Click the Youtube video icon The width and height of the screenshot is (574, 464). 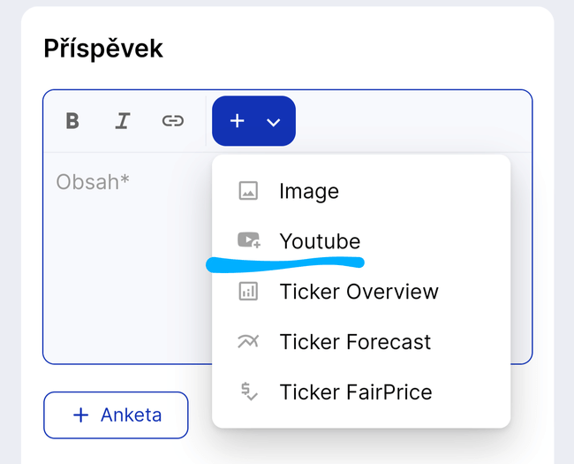(x=248, y=240)
